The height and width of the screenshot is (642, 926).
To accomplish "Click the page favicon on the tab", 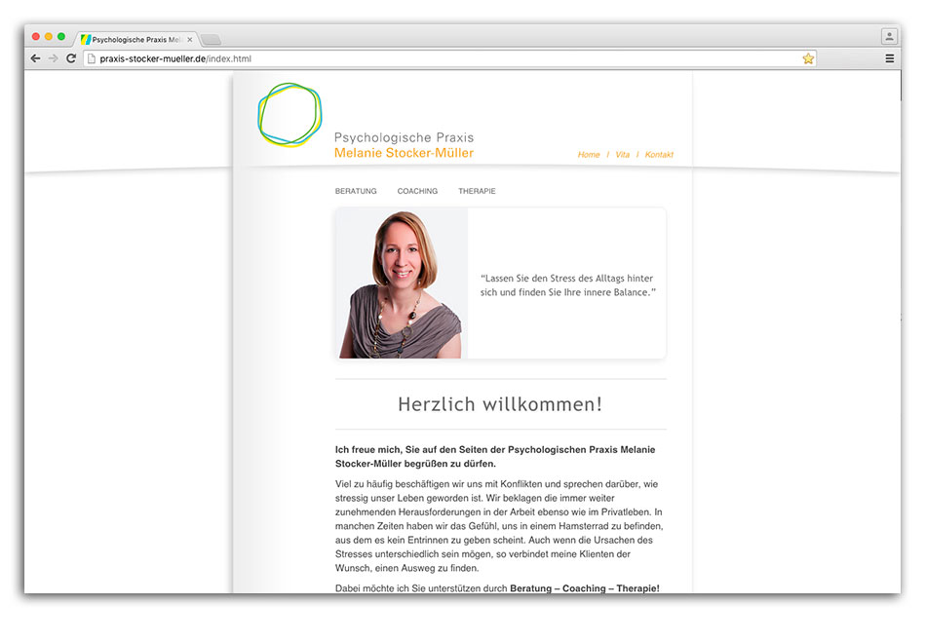I will click(86, 39).
